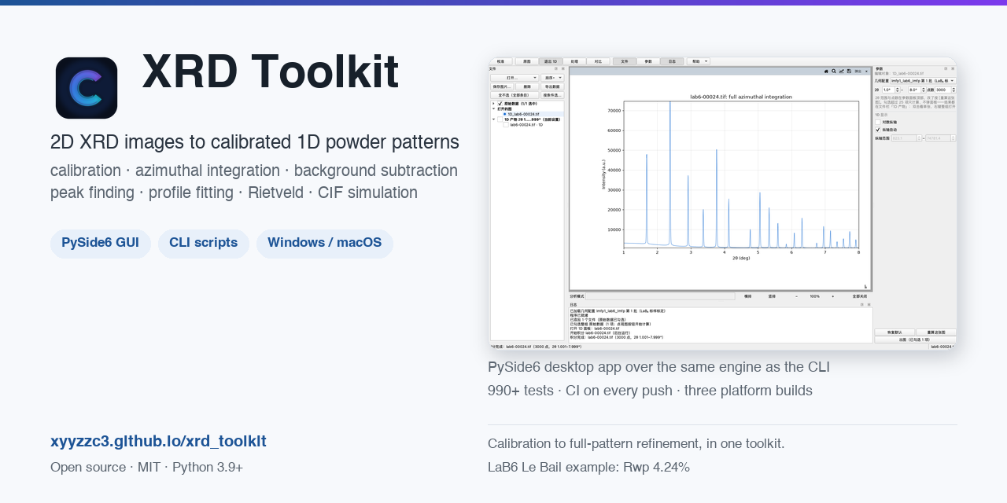Open the xyyzzc3.github.io/xrd_toolkit link

pyautogui.click(x=158, y=441)
